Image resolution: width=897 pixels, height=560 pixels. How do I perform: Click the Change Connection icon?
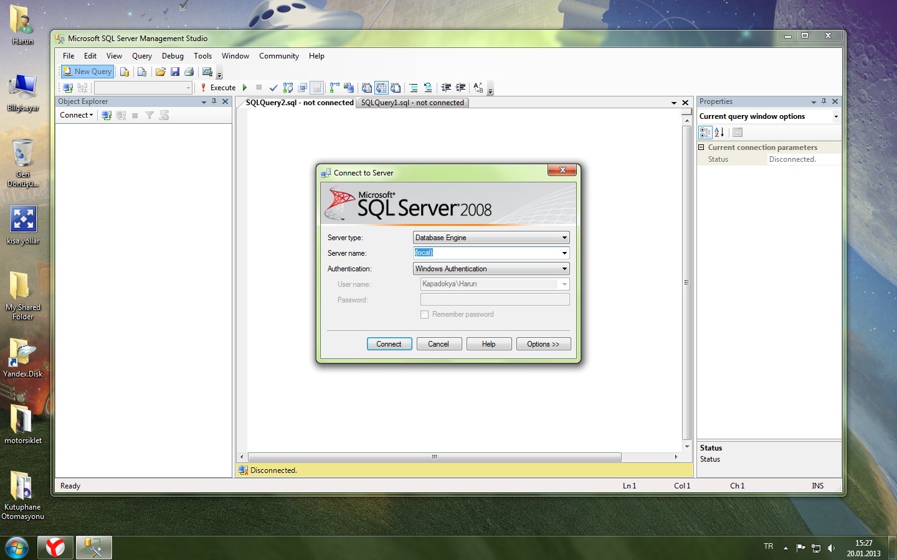pos(82,88)
